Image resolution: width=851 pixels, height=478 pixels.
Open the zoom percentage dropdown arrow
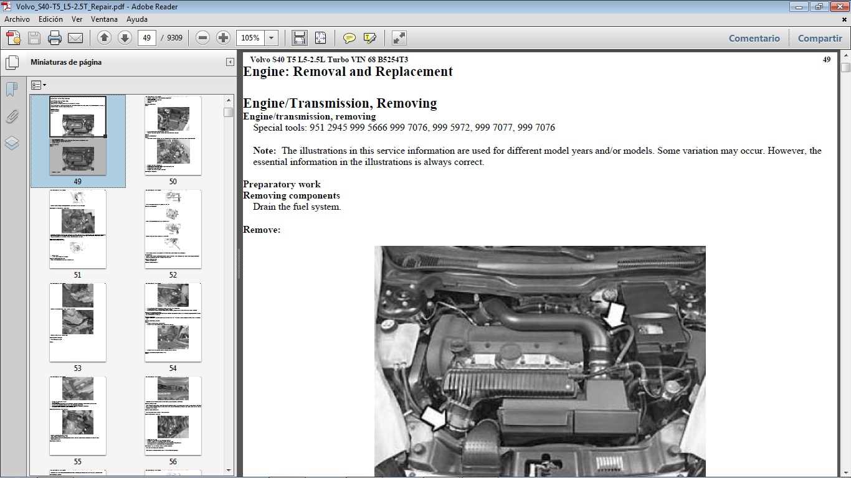coord(271,38)
